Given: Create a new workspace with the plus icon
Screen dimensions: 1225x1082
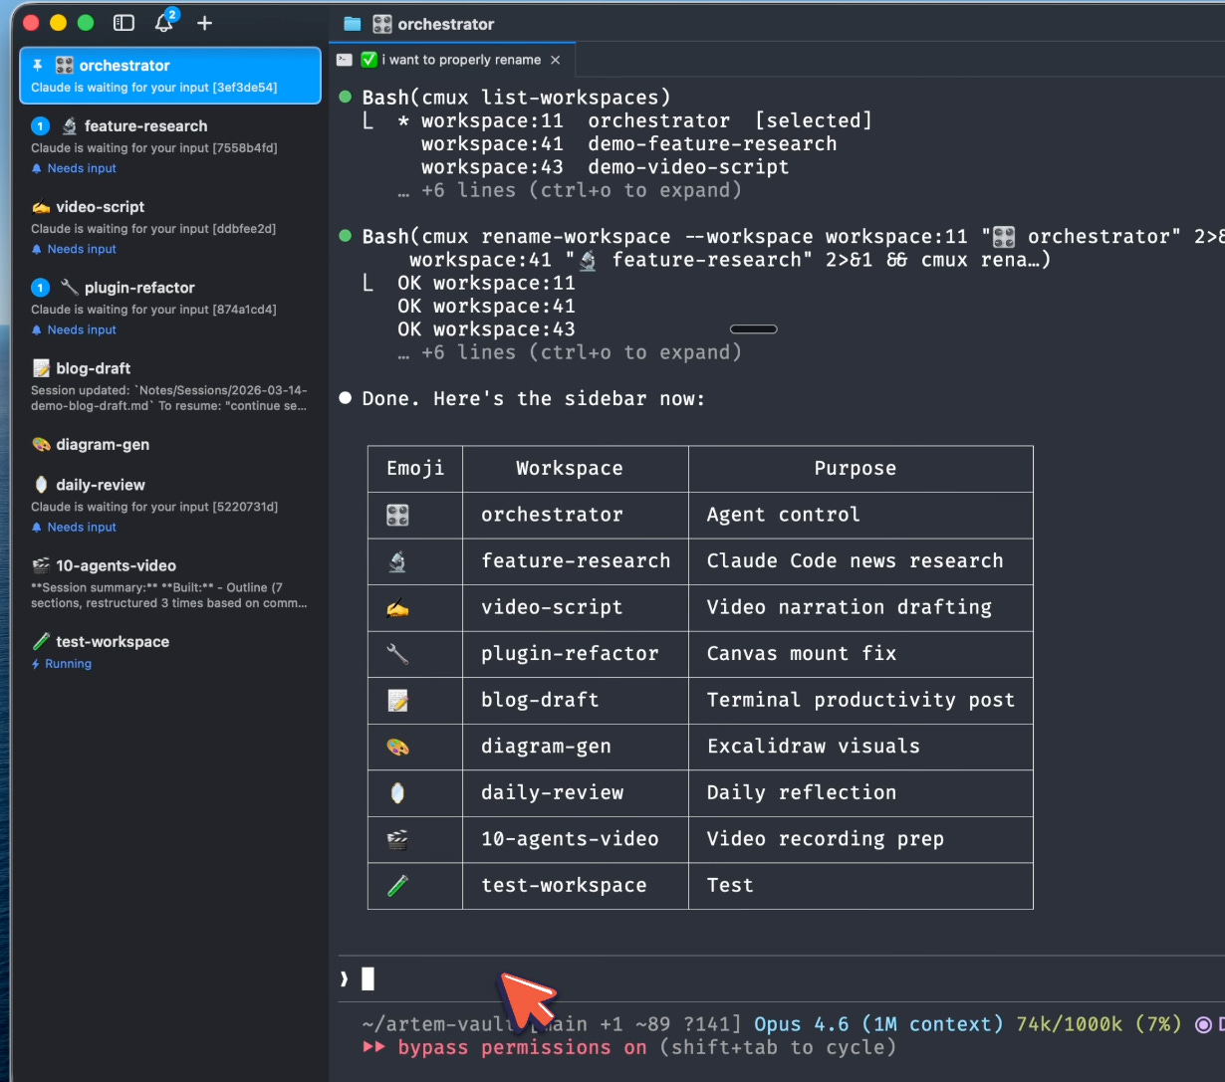Looking at the screenshot, I should coord(204,22).
